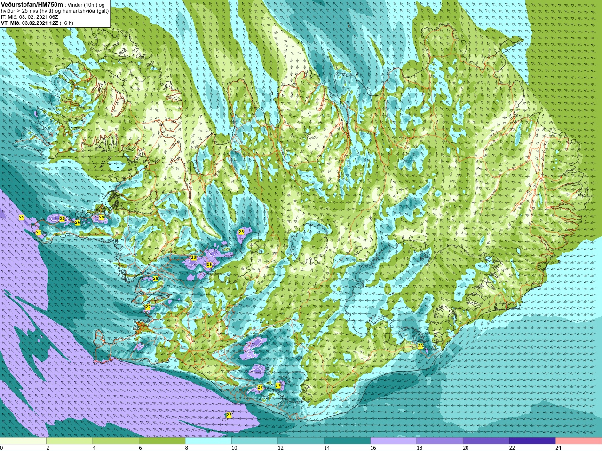602x451 pixels.
Task: Pick the 20–22 m/s violet legend swatch
Action: coord(486,441)
